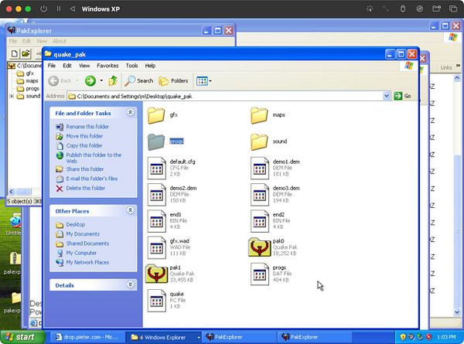Screen dimensions: 464x344
Task: Select the progs DAT file icon
Action: point(260,274)
